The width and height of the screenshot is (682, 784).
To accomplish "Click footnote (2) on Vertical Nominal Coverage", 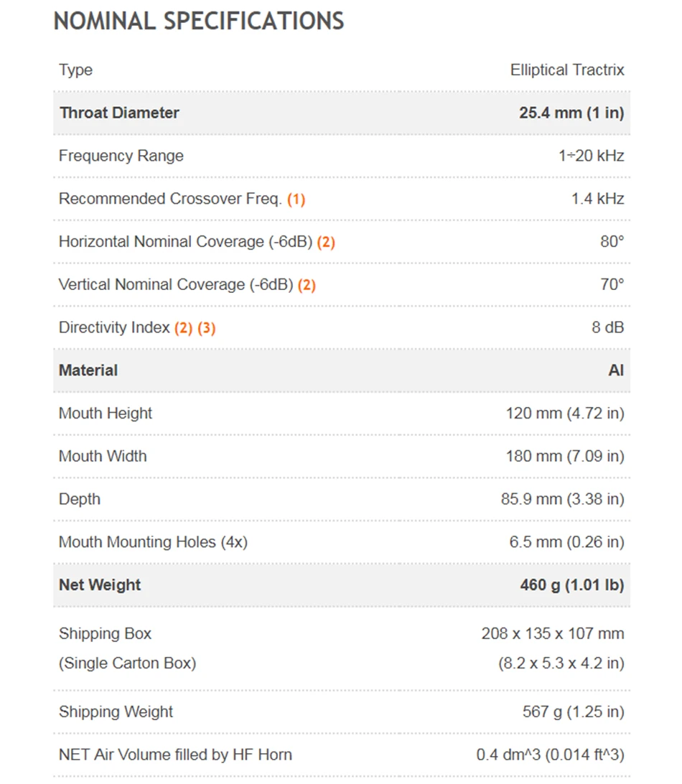I will (307, 285).
